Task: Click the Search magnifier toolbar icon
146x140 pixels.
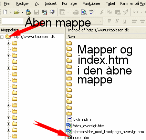Action: pyautogui.click(x=44, y=12)
